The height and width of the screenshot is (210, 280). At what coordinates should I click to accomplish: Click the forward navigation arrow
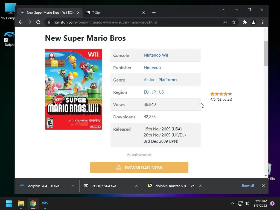point(30,22)
